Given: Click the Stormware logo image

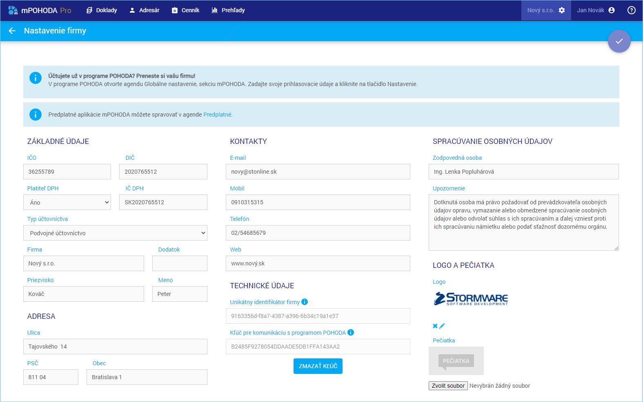Looking at the screenshot, I should point(471,299).
